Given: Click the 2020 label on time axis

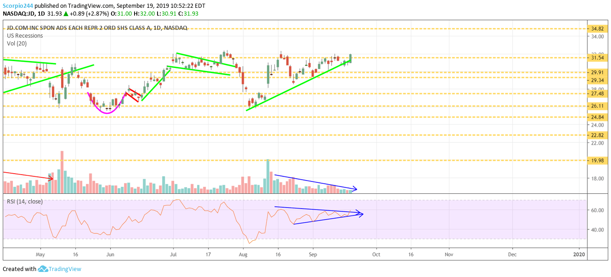Looking at the screenshot, I should click(580, 254).
